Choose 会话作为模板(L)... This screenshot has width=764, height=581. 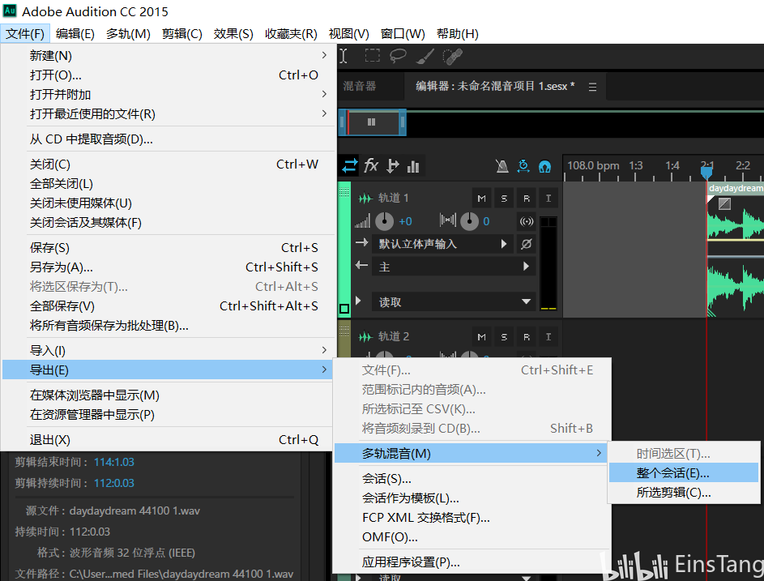tap(472, 498)
